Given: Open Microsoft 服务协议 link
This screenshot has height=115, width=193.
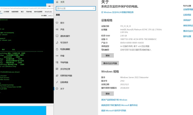Looking at the screenshot, I should (119, 105).
